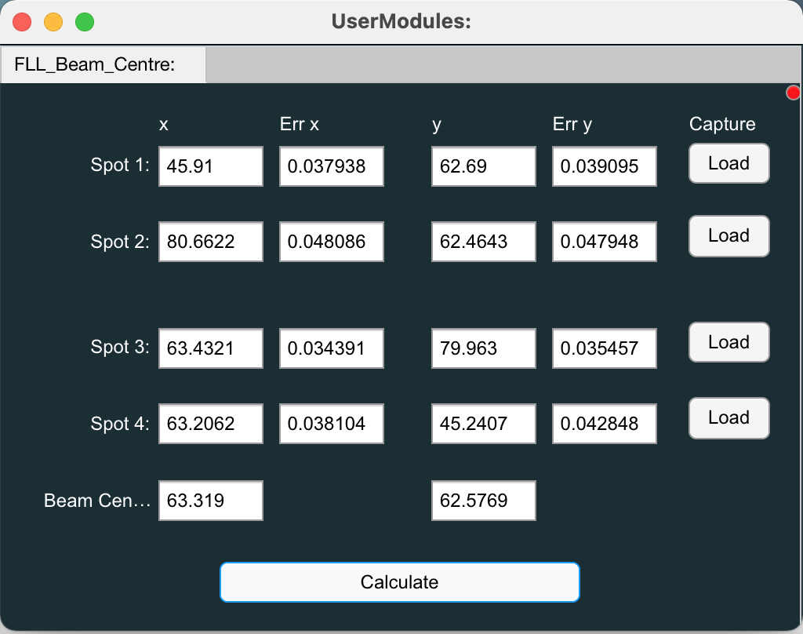Click the Calculate button
This screenshot has width=803, height=634.
click(x=399, y=582)
